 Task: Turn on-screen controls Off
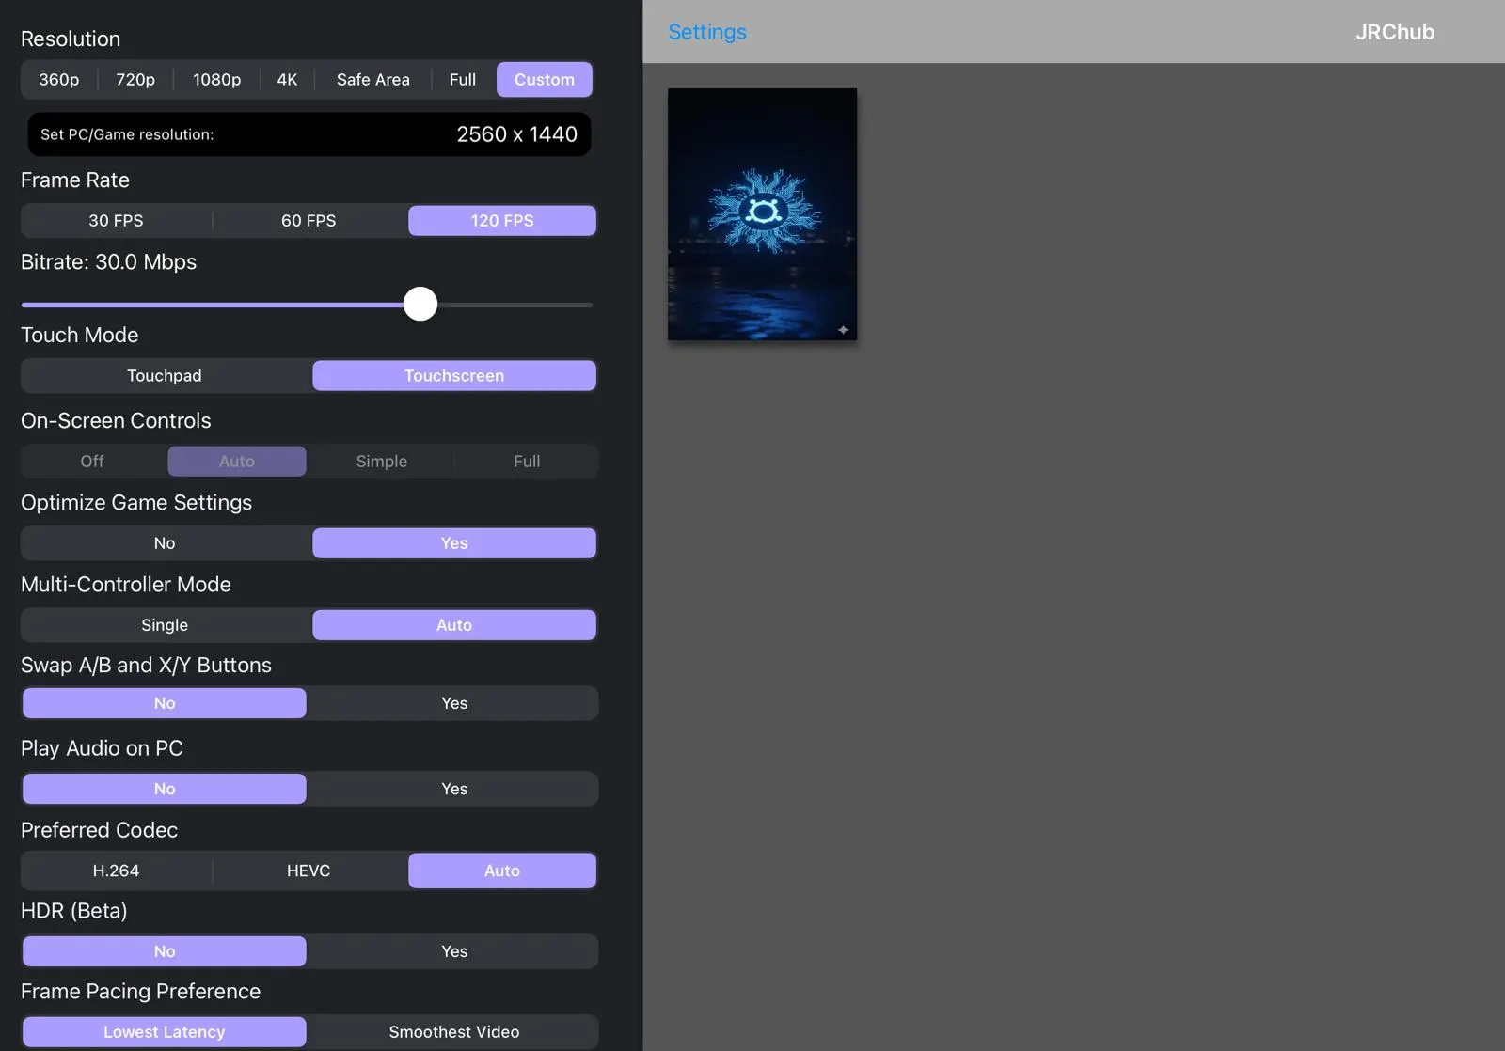click(92, 462)
